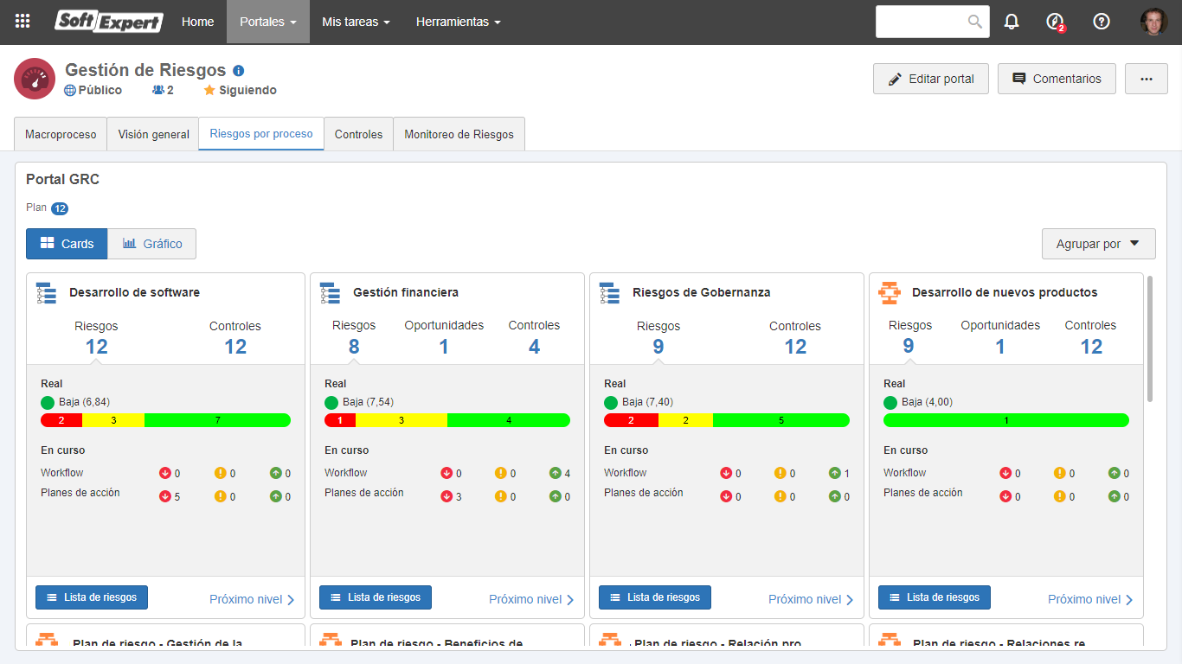The image size is (1182, 664).
Task: Expand the Agrupar por dropdown
Action: click(x=1099, y=244)
